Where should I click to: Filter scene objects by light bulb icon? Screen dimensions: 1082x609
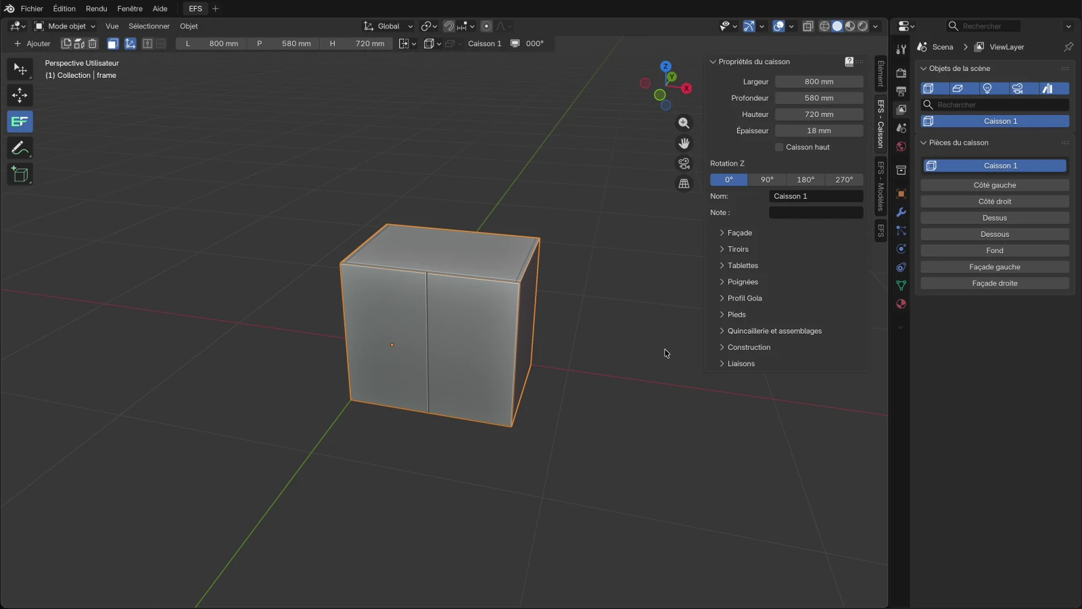[x=987, y=89]
